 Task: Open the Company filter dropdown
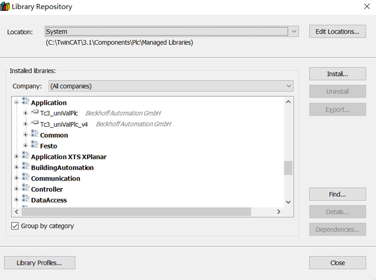coord(288,86)
